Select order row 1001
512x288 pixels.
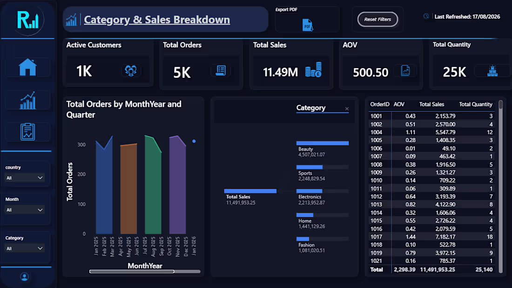(431, 116)
